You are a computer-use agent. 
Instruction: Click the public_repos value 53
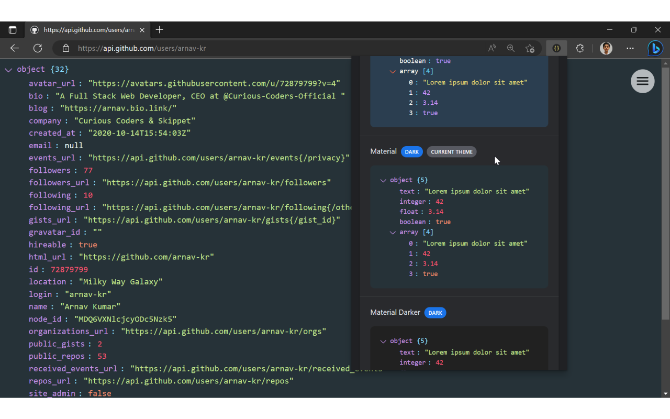(x=102, y=356)
